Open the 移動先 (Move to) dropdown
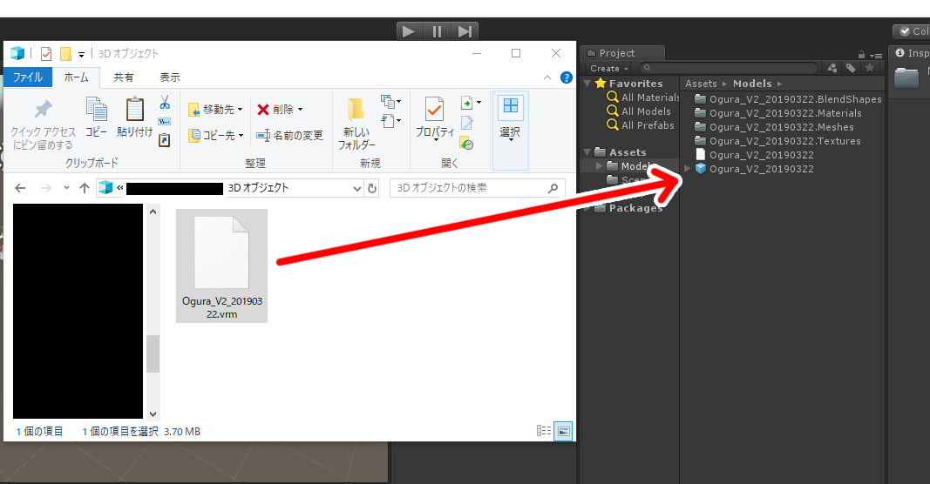Viewport: 930px width, 484px height. [215, 110]
